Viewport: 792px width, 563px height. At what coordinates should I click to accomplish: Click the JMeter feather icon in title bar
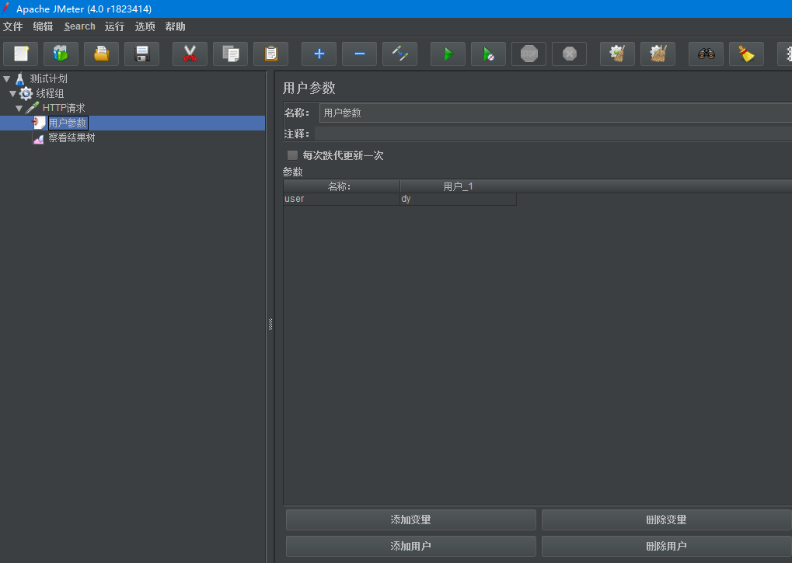pyautogui.click(x=6, y=9)
